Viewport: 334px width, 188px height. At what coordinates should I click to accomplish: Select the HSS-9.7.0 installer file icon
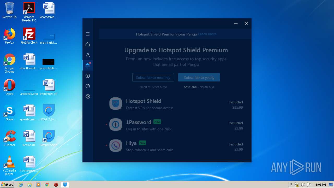click(49, 113)
